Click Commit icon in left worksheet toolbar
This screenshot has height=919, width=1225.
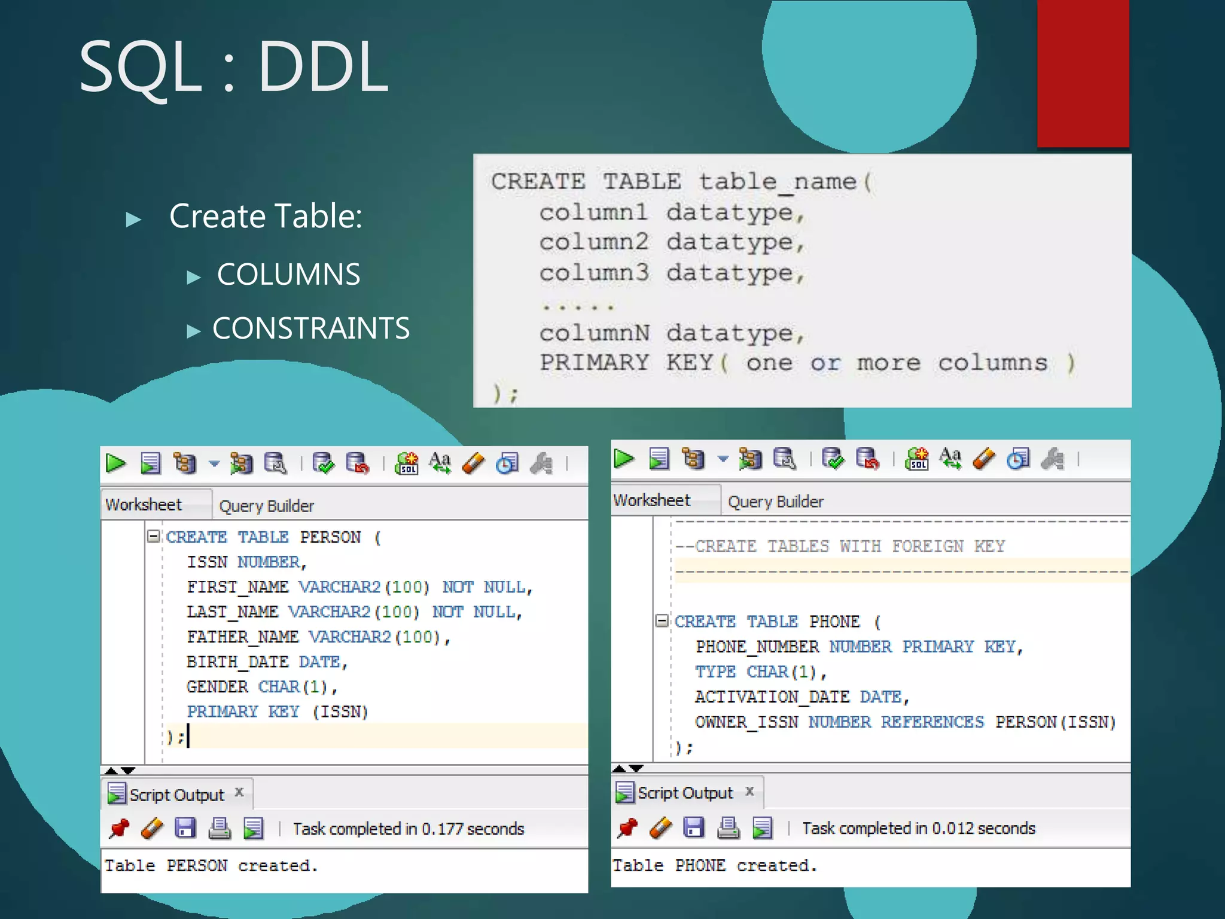click(323, 463)
